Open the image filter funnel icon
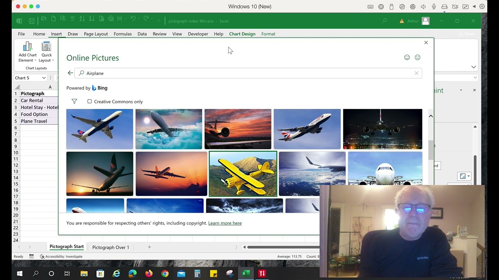Screen dimensions: 499x280 coord(74,101)
